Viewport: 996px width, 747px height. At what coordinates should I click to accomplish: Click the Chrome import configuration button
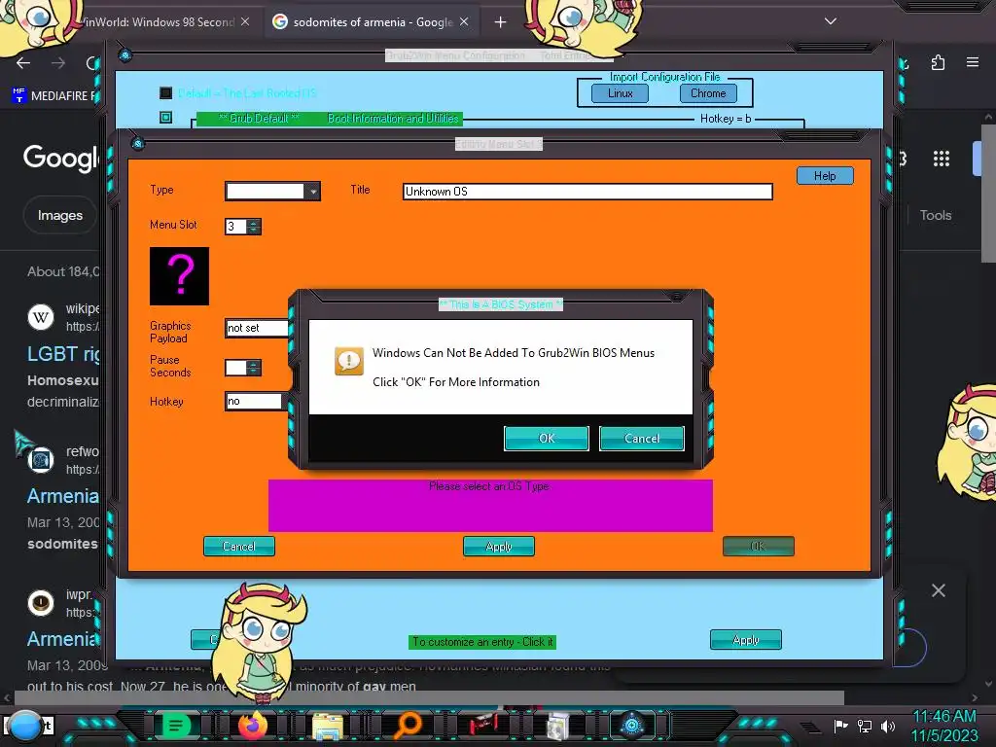pos(708,93)
